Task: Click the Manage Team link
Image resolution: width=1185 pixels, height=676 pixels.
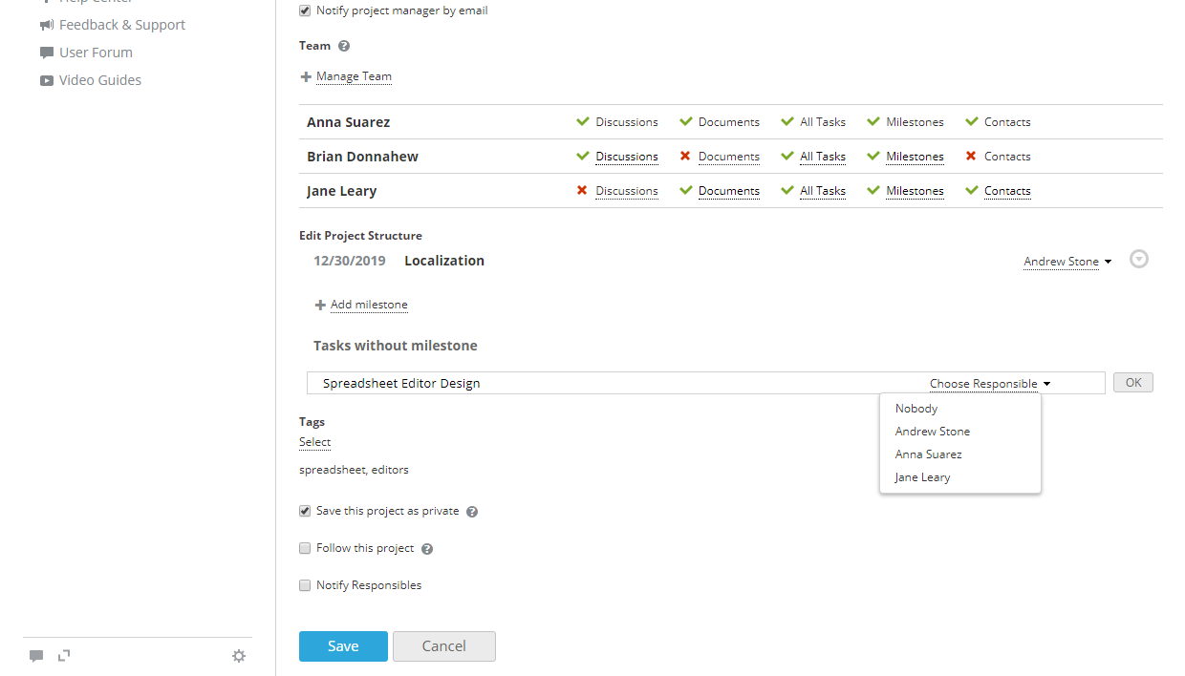Action: tap(354, 76)
